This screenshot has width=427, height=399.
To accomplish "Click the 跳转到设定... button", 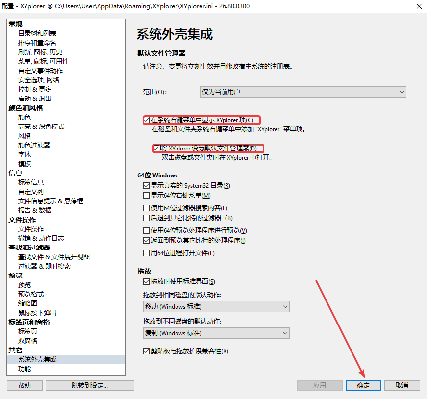I will 90,385.
